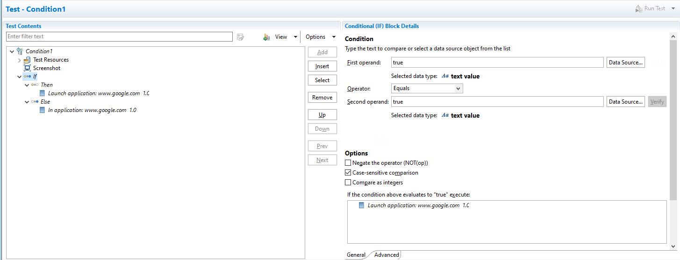Click scrollbar down arrow in details panel

(673, 246)
